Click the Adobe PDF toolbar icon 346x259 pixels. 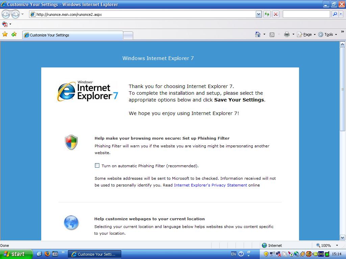pyautogui.click(x=5, y=24)
